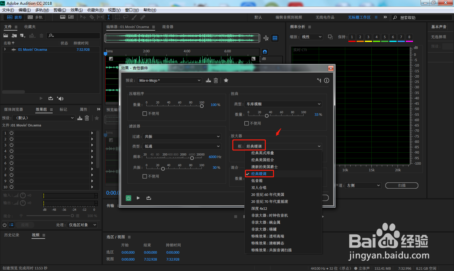Click the open file folder icon in Files panel
Image resolution: width=454 pixels, height=271 pixels.
click(x=6, y=36)
